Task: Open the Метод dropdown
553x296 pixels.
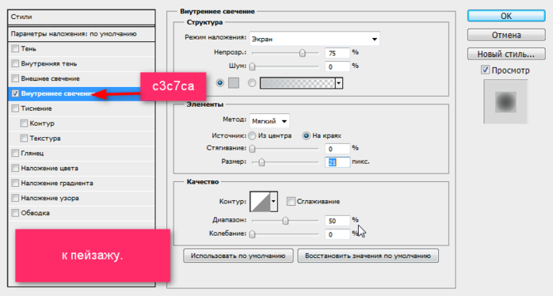Action: coord(269,121)
